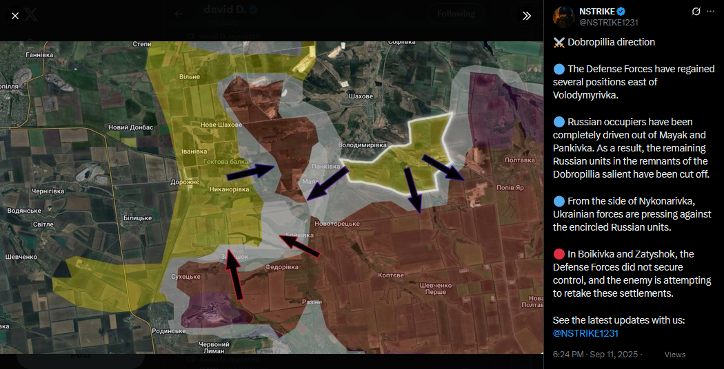Click 'See the latest updates with us:' text

pos(619,320)
